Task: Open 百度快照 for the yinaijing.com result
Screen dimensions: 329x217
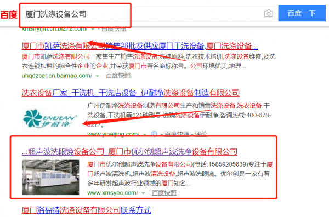Action: coord(177,134)
